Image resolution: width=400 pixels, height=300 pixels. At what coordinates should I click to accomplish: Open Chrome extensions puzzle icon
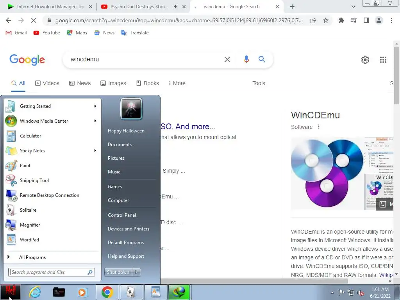[341, 20]
